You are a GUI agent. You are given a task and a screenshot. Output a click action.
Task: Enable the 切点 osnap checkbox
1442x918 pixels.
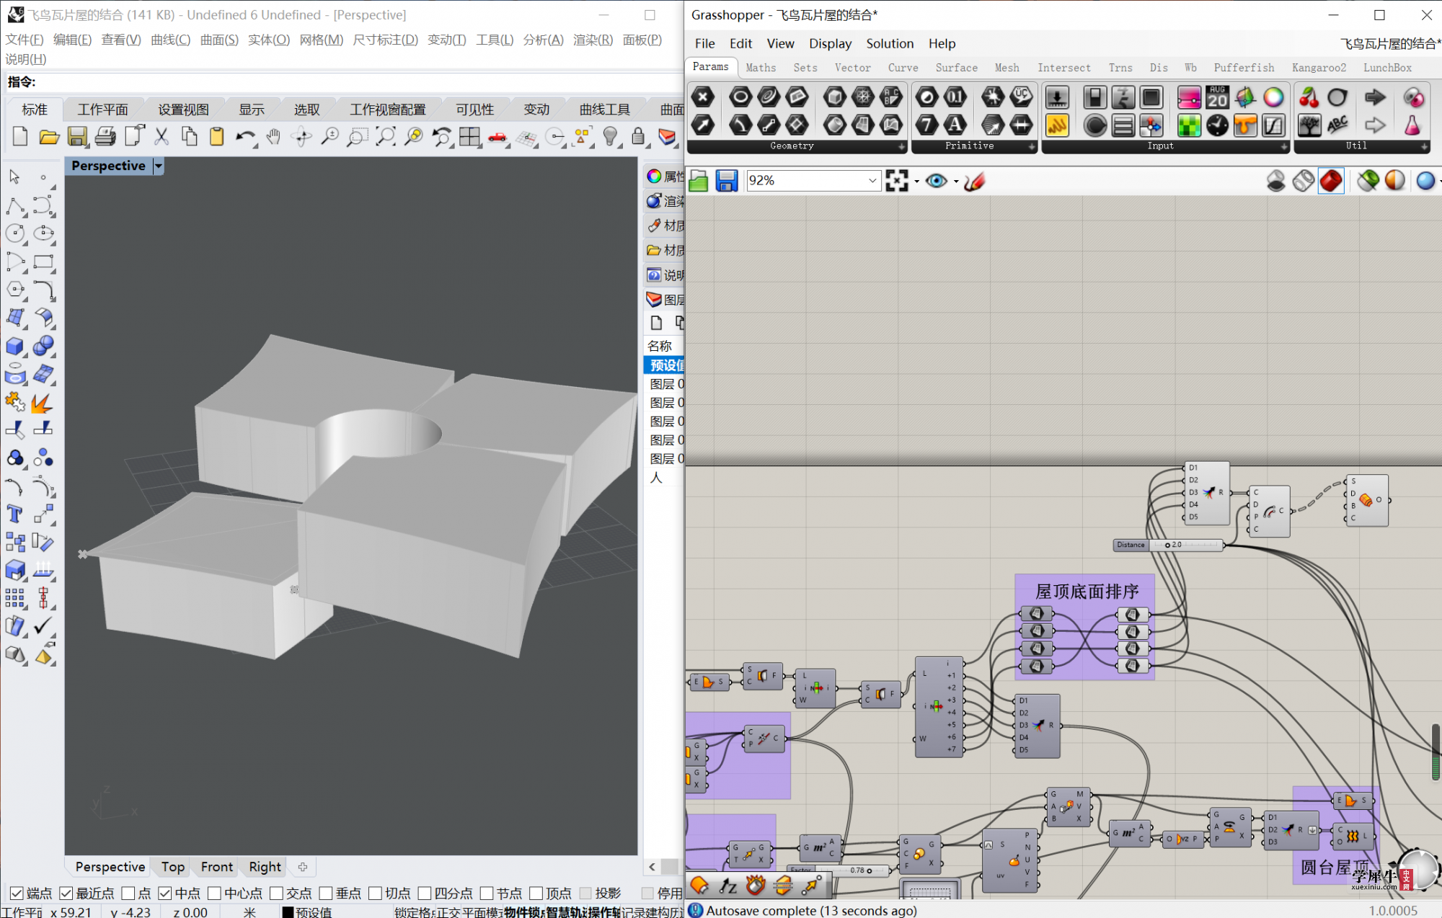pos(375,894)
